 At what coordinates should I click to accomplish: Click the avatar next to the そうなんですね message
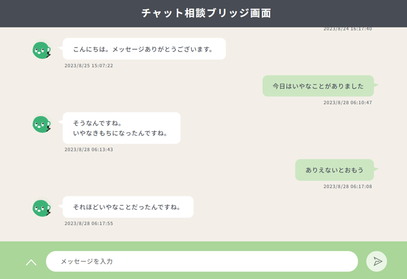(x=41, y=124)
